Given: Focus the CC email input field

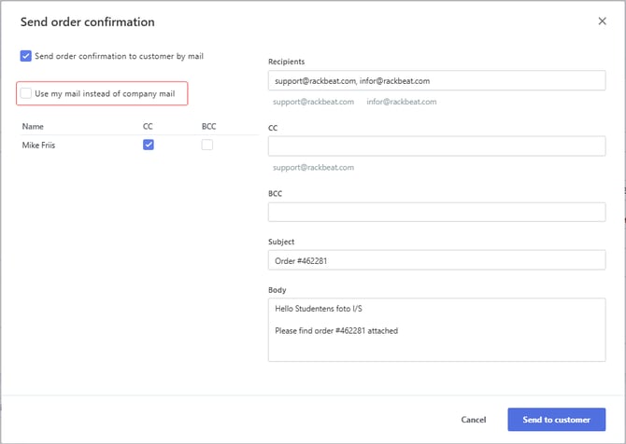Looking at the screenshot, I should 436,146.
